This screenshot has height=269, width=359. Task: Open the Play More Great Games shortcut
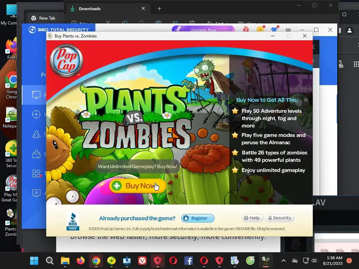pos(9,189)
